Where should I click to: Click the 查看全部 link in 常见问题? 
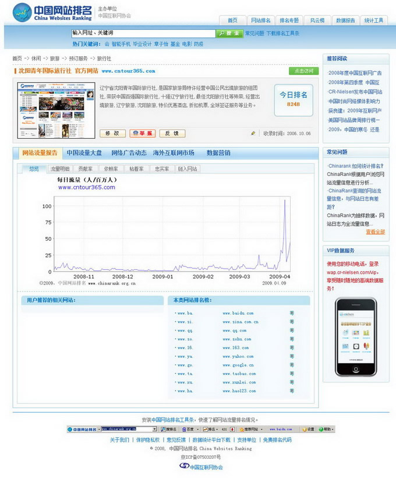pos(375,232)
